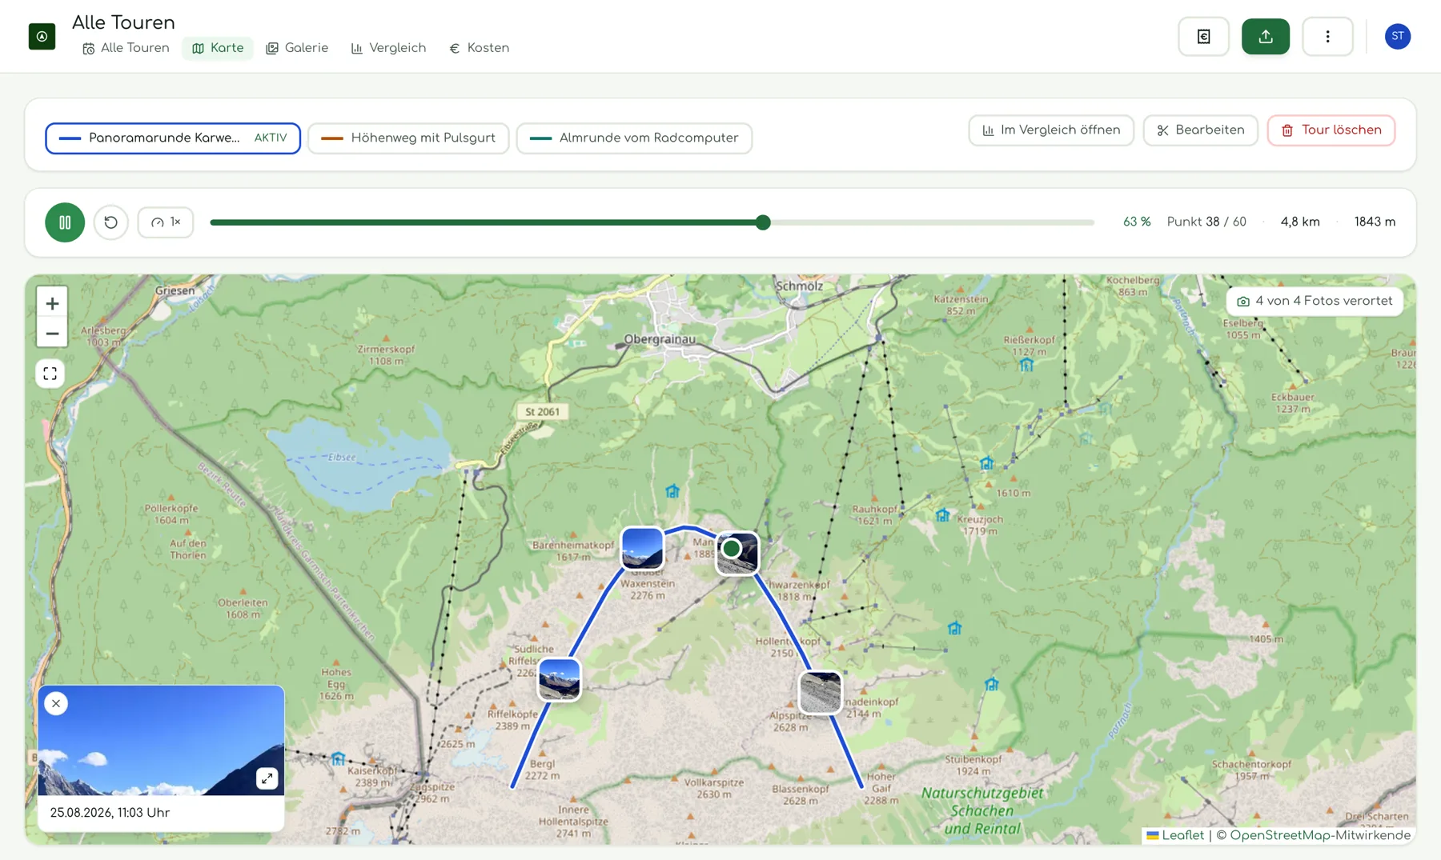Click the green current position marker on route

(731, 549)
